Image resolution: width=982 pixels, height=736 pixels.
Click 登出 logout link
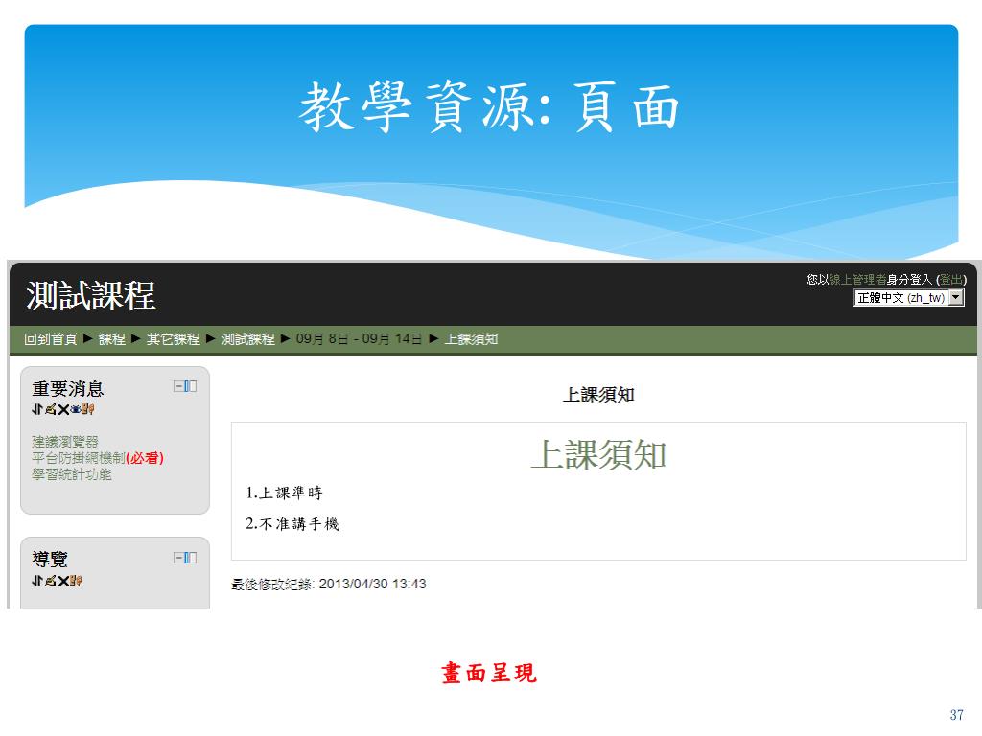point(951,280)
